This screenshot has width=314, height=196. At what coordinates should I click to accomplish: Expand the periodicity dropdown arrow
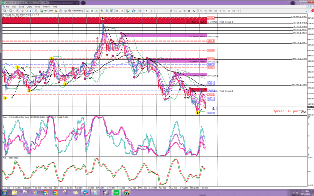point(136,11)
